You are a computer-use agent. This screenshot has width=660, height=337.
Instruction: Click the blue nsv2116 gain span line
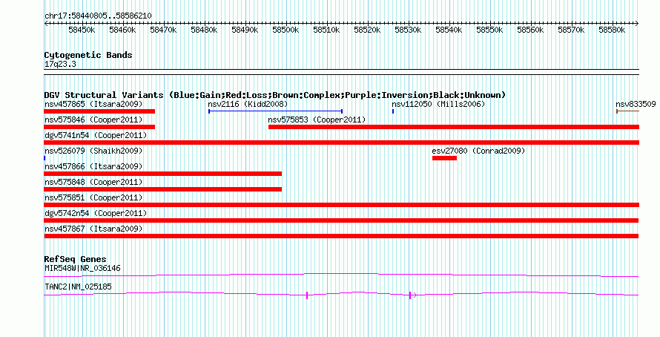point(276,111)
